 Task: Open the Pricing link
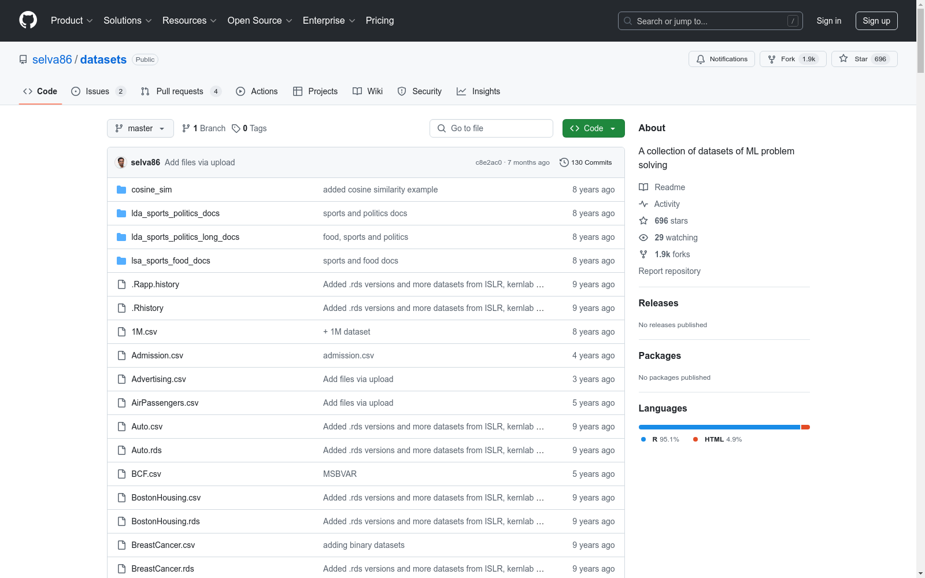click(x=380, y=21)
